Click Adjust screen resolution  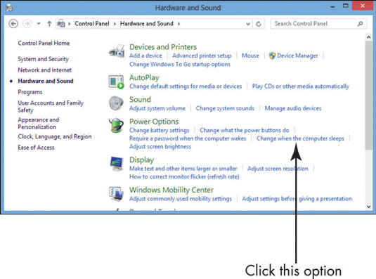(278, 169)
